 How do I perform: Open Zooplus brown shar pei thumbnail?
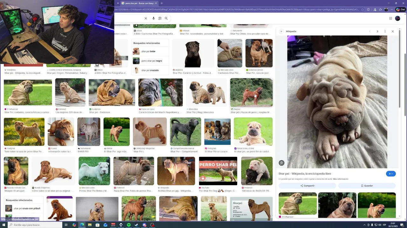(x=251, y=92)
